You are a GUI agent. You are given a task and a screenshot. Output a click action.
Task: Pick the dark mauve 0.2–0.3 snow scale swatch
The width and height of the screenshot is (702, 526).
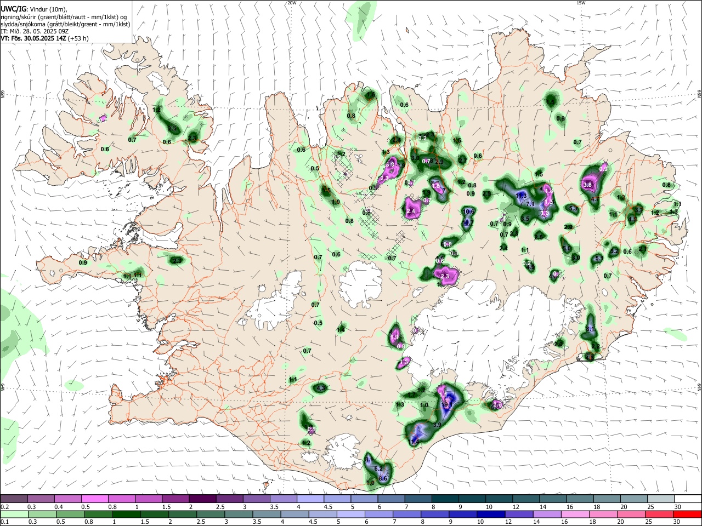pos(14,499)
